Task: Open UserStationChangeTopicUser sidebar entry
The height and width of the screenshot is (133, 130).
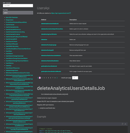Action: [15, 56]
